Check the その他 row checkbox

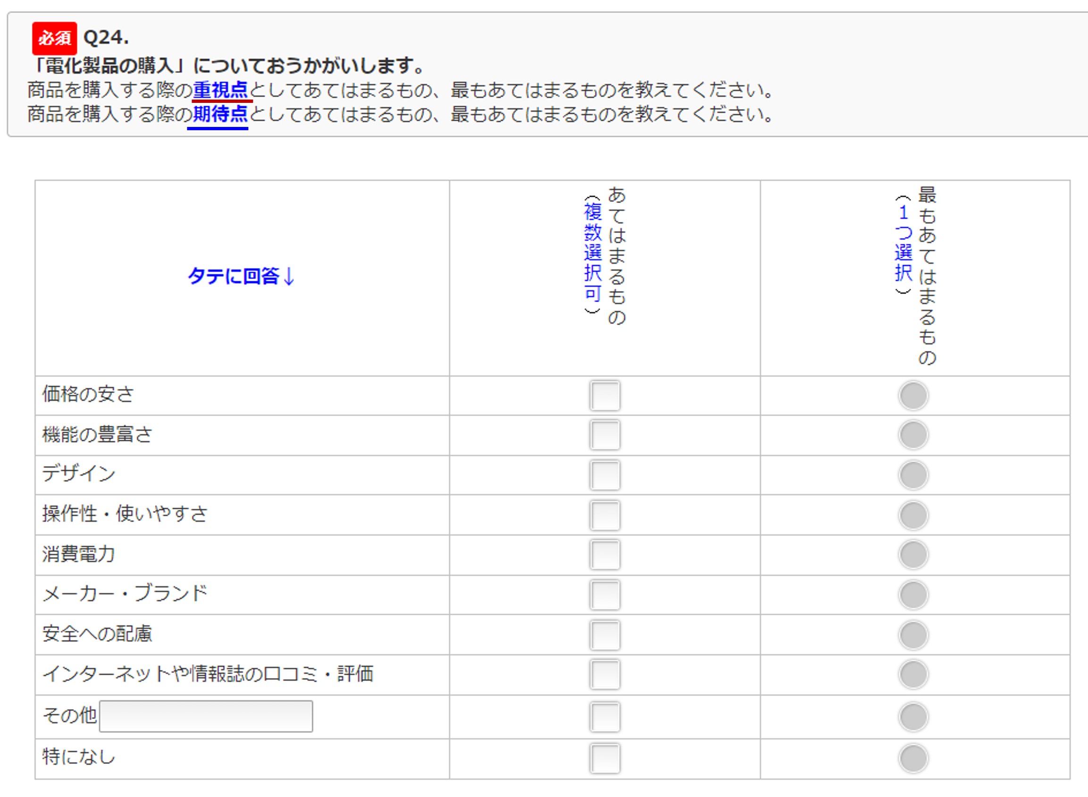[605, 717]
